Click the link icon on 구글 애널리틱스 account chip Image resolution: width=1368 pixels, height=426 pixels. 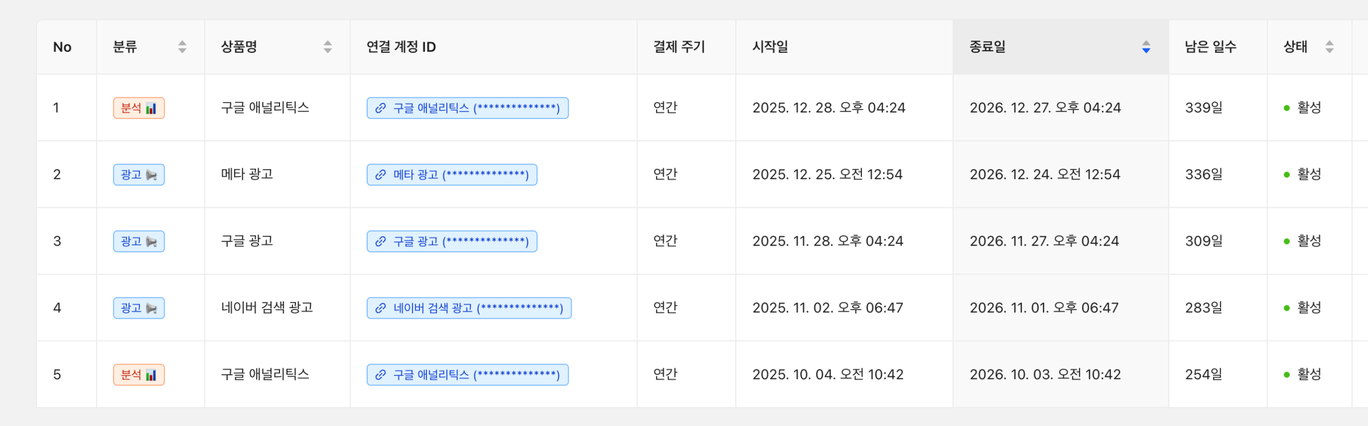click(x=380, y=108)
